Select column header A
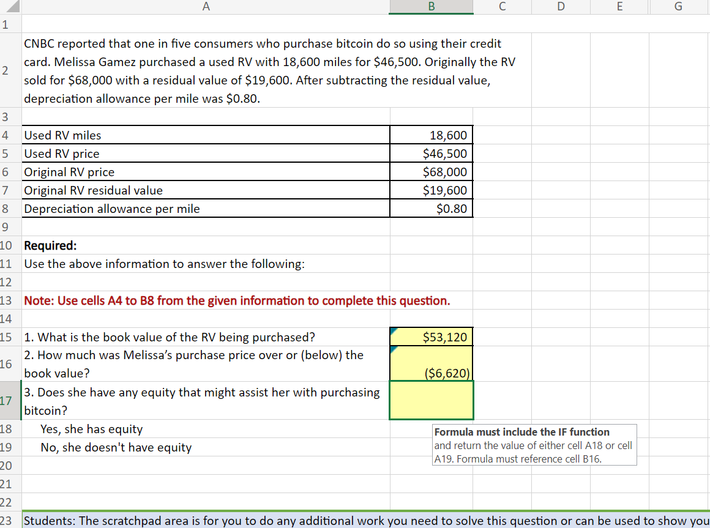The image size is (710, 528). click(x=206, y=6)
